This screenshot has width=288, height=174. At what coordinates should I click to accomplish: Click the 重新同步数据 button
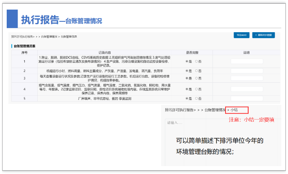tap(263, 35)
